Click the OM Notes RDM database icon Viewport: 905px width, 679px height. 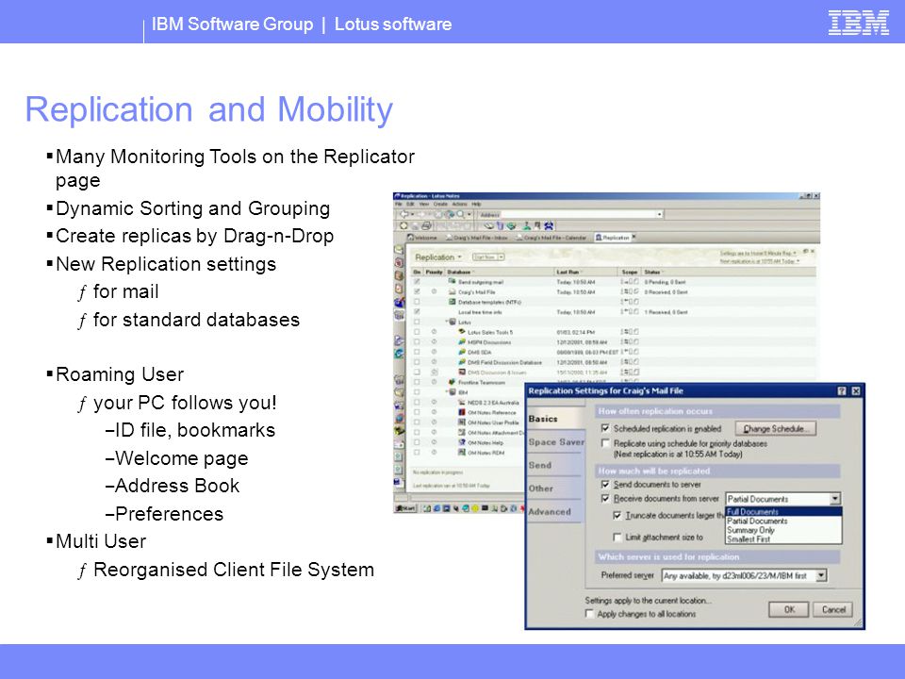(462, 452)
